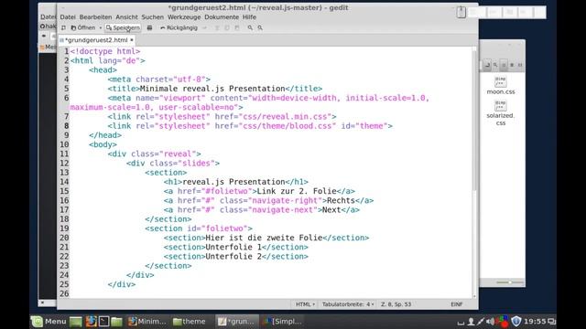Undo with the Rückgängig button
This screenshot has width=586, height=329.
tap(179, 27)
